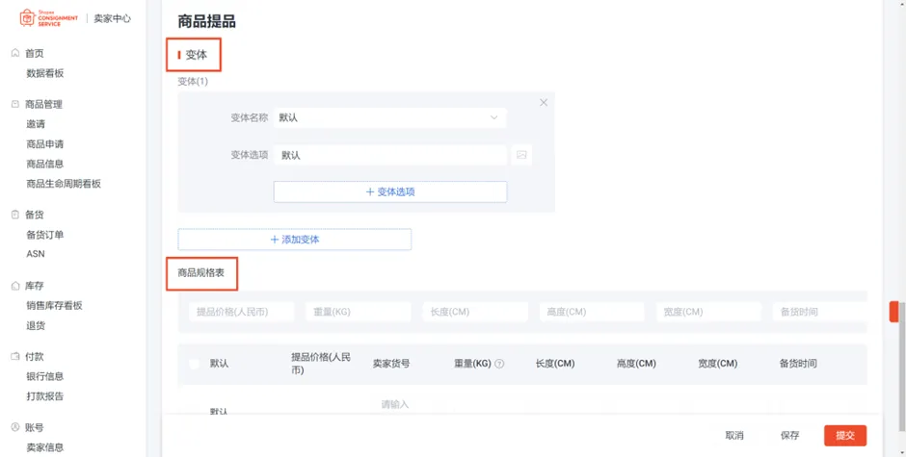Image resolution: width=906 pixels, height=457 pixels.
Task: Go to ASN page
Action: (x=36, y=254)
